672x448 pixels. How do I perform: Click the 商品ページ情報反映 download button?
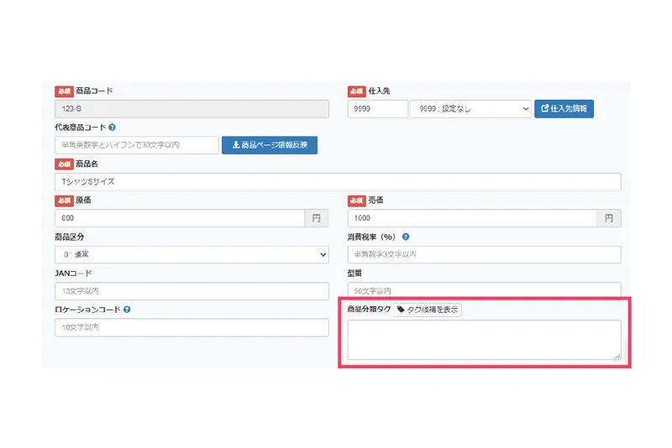click(270, 145)
